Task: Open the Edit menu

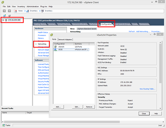Action: coord(9,7)
